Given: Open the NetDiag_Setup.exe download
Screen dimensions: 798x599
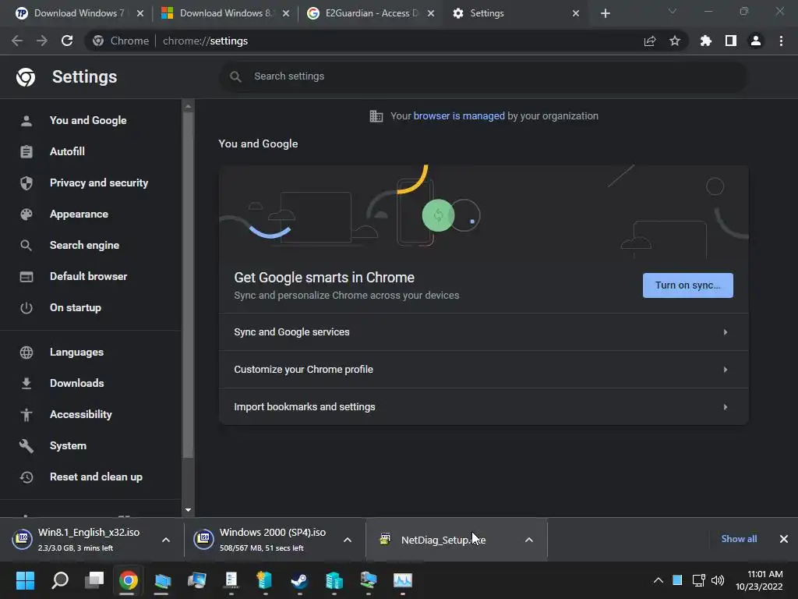Looking at the screenshot, I should tap(443, 540).
